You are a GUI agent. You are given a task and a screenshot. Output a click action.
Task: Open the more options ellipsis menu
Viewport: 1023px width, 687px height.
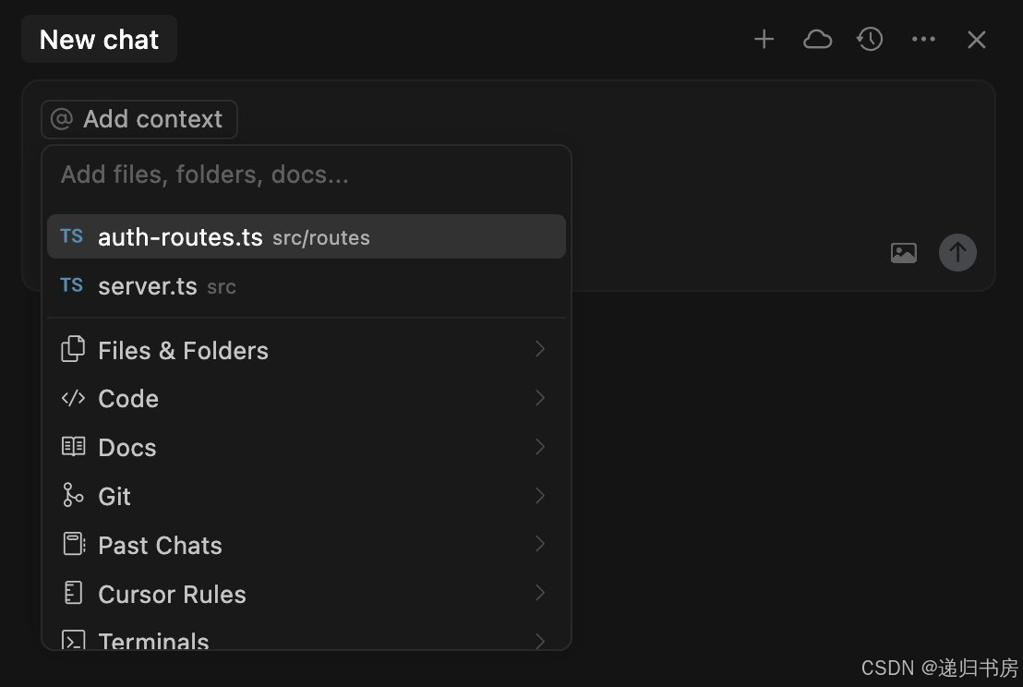coord(923,39)
